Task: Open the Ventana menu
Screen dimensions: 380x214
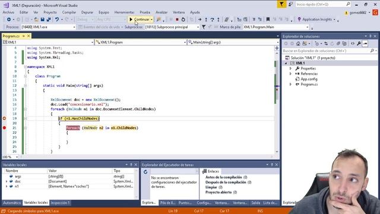Action: pyautogui.click(x=179, y=12)
